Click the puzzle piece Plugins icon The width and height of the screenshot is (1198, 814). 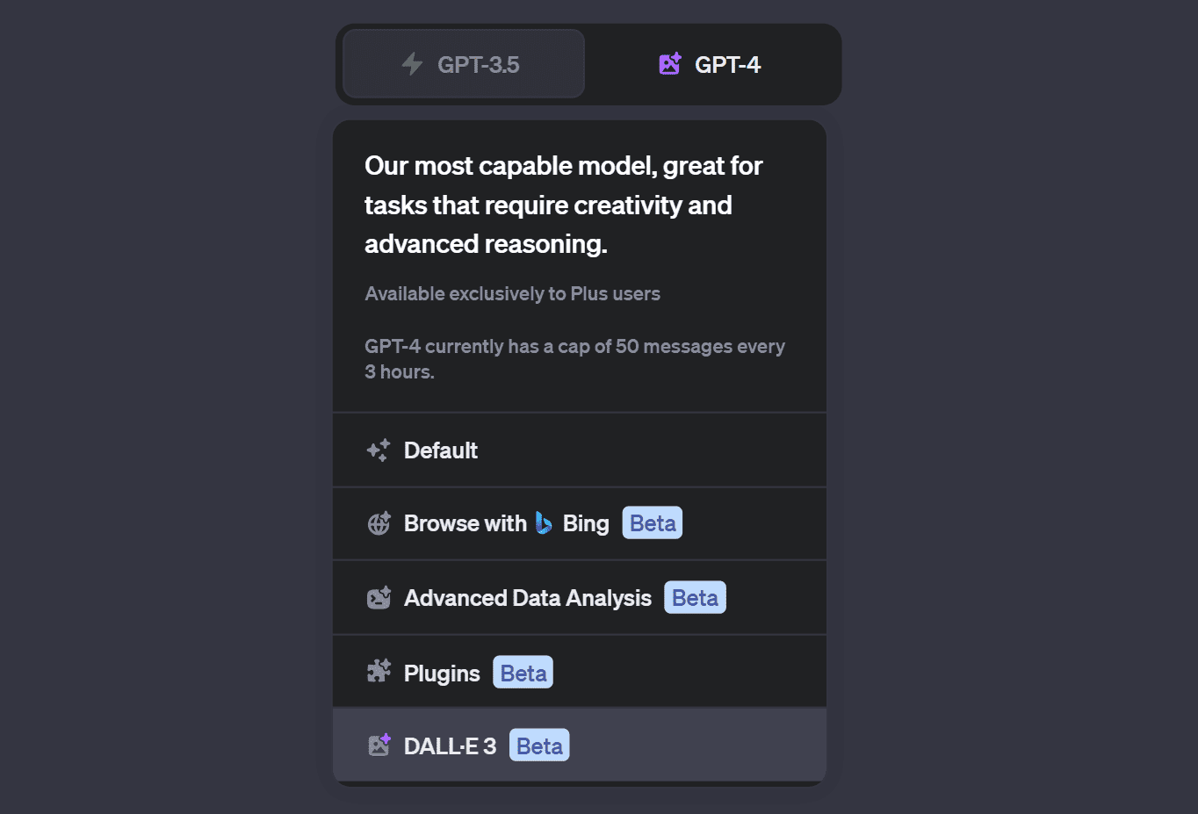point(379,673)
